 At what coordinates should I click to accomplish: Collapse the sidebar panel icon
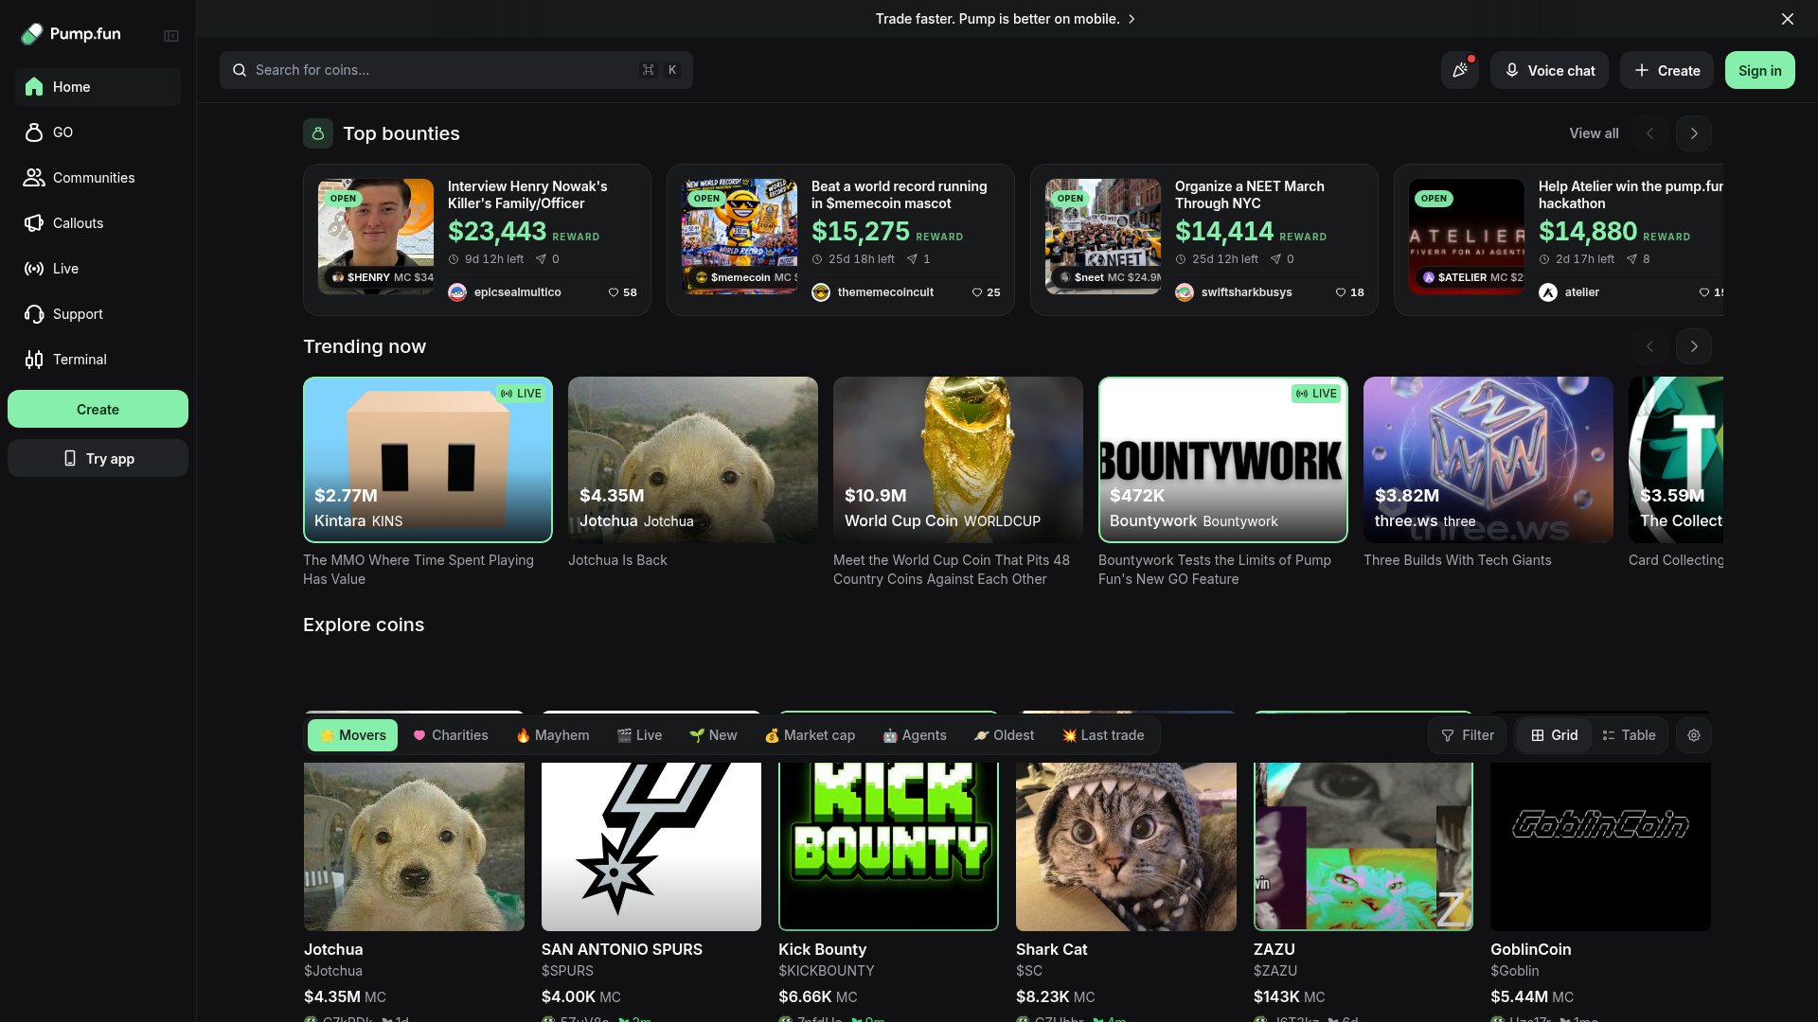click(171, 36)
